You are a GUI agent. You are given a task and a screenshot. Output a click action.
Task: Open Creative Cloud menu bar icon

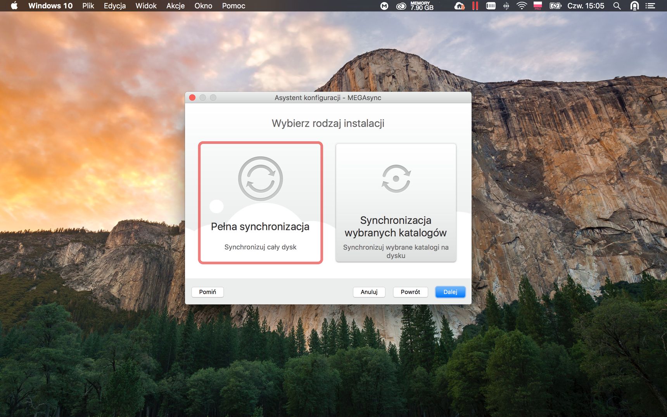pyautogui.click(x=401, y=6)
